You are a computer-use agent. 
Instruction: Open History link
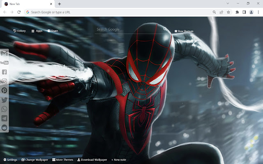[x=19, y=31]
